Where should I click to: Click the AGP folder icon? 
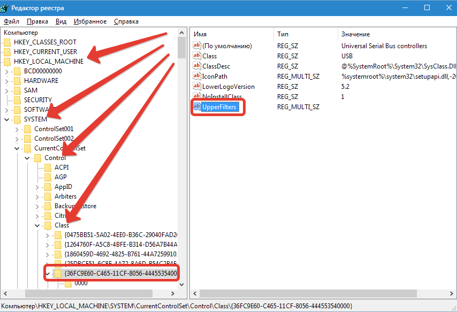(x=48, y=177)
